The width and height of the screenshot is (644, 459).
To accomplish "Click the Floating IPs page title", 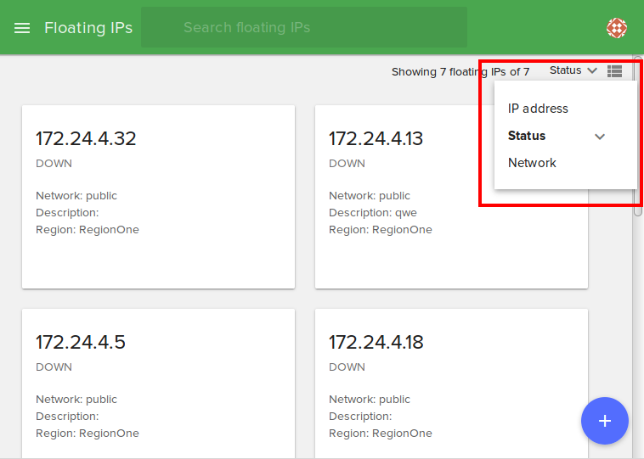I will [88, 28].
